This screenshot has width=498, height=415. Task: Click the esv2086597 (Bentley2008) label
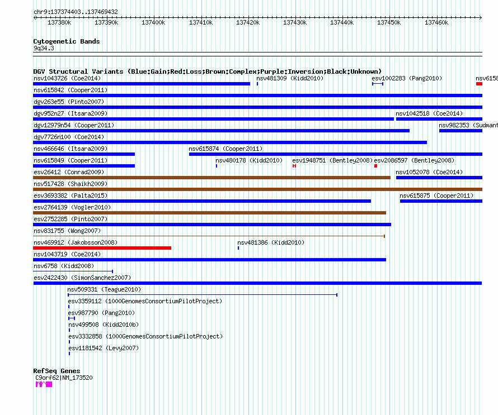(x=414, y=160)
